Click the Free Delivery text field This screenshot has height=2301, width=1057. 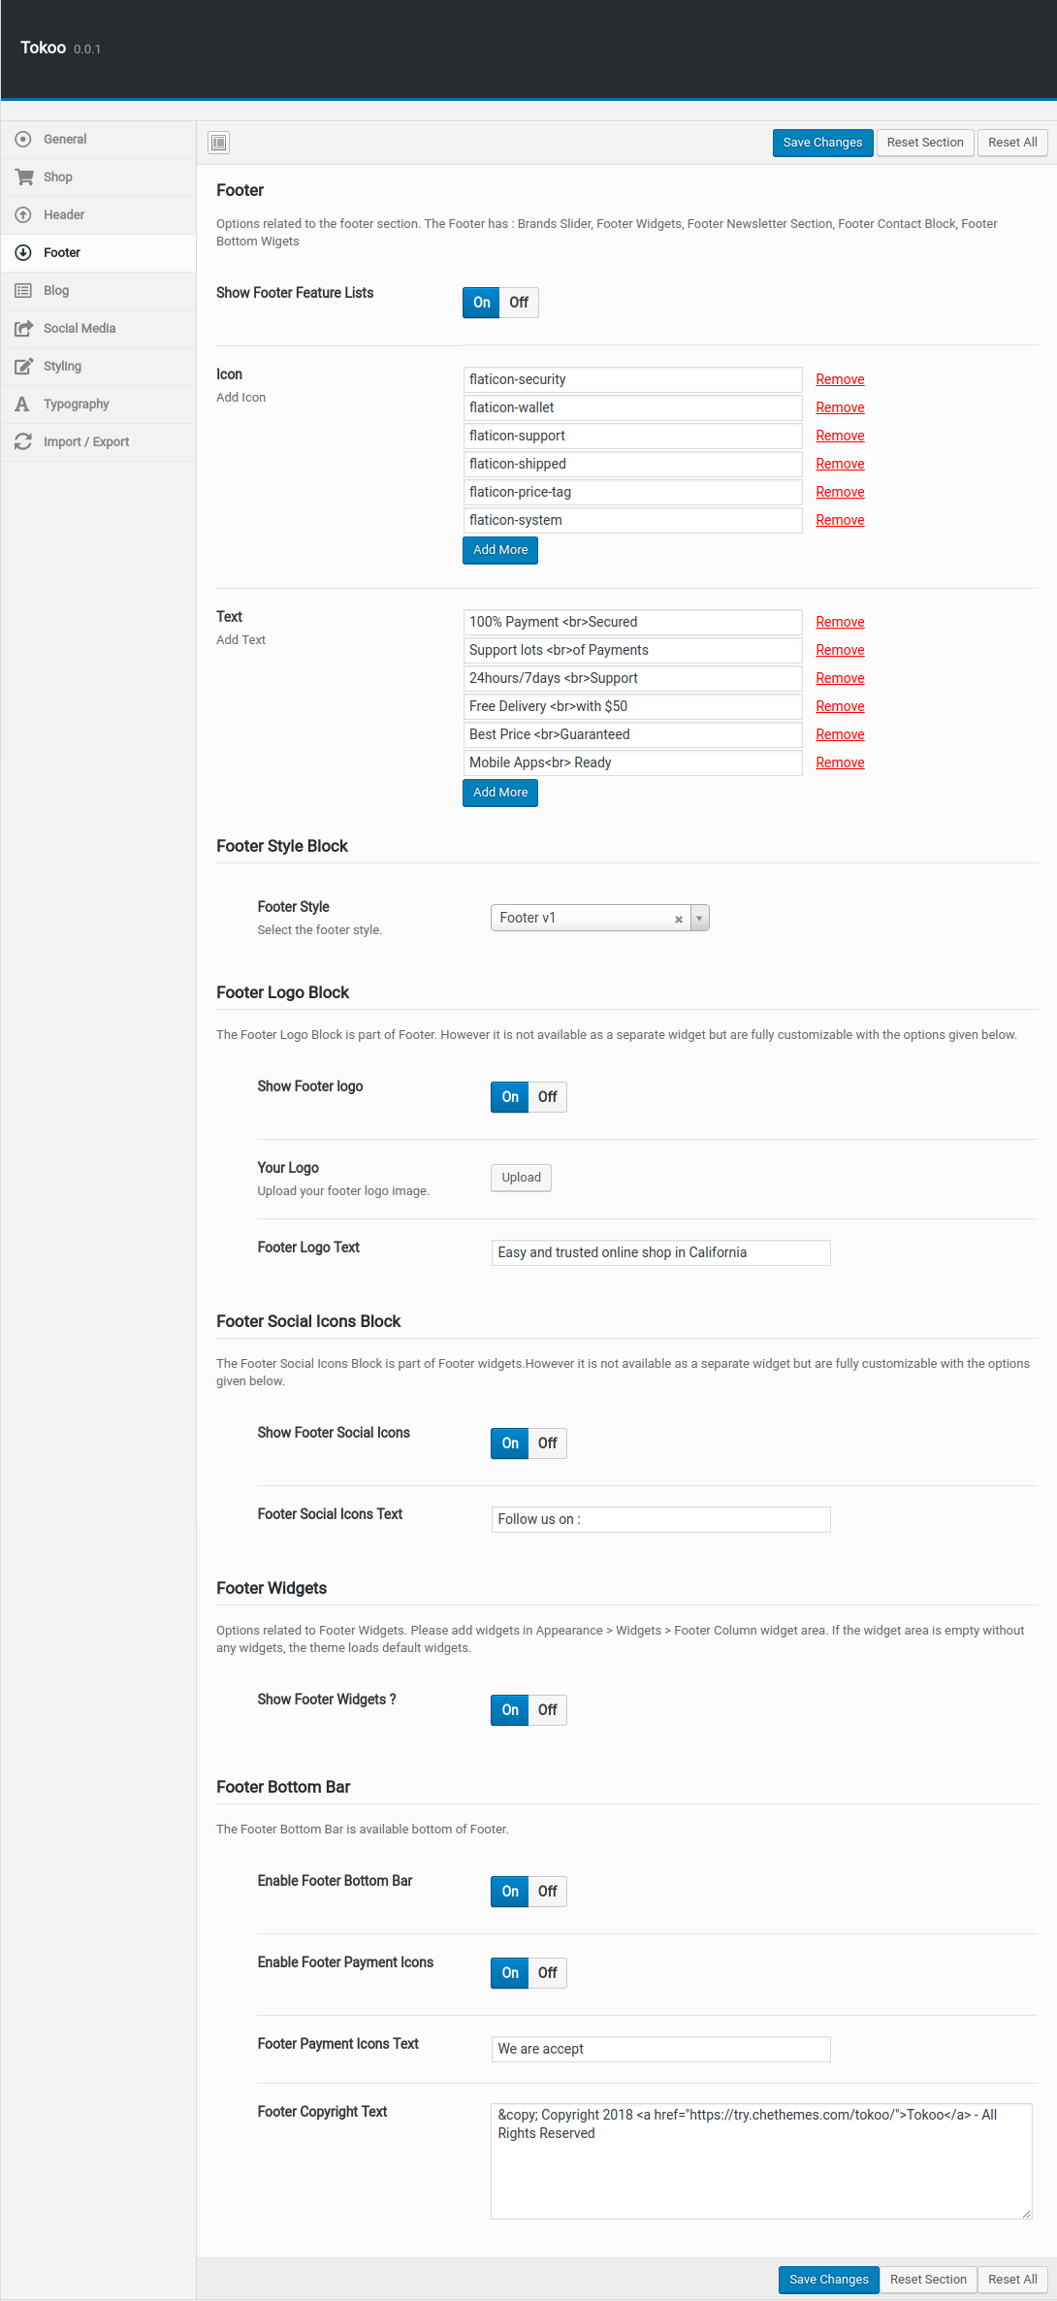[632, 706]
